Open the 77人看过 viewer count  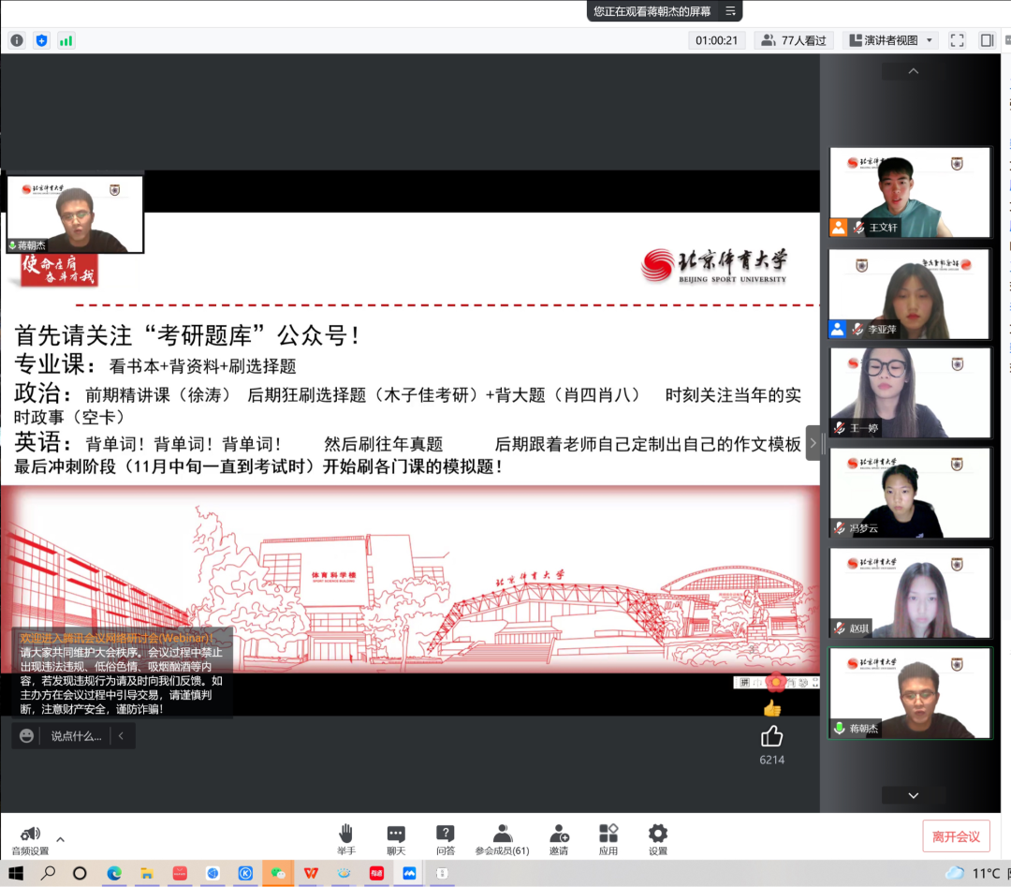[x=794, y=40]
